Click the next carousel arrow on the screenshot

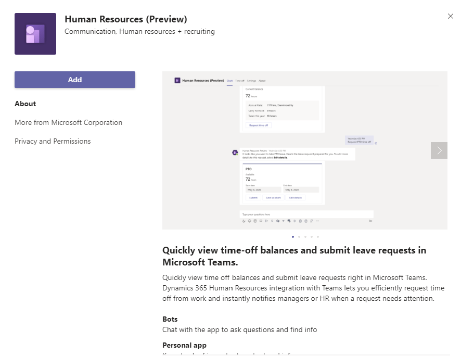pyautogui.click(x=439, y=150)
